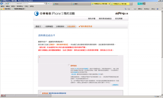
Task: Close the active 中華電信 iPhone 5 tab
Action: [x=109, y=4]
